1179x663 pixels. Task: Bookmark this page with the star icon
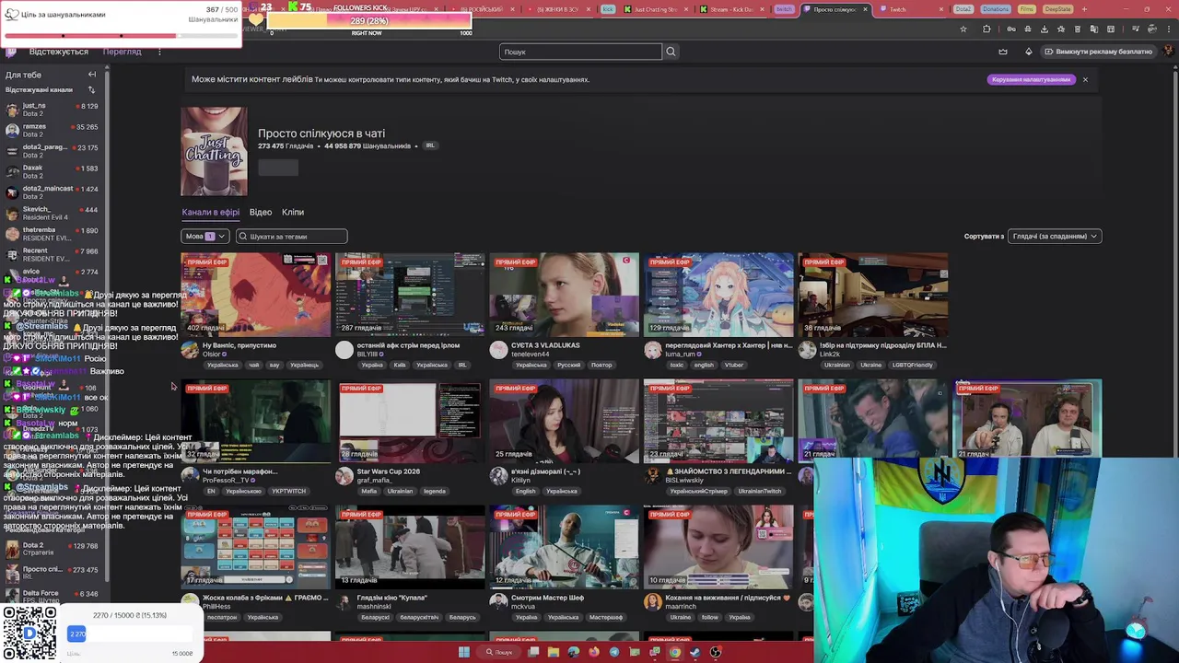(x=963, y=29)
